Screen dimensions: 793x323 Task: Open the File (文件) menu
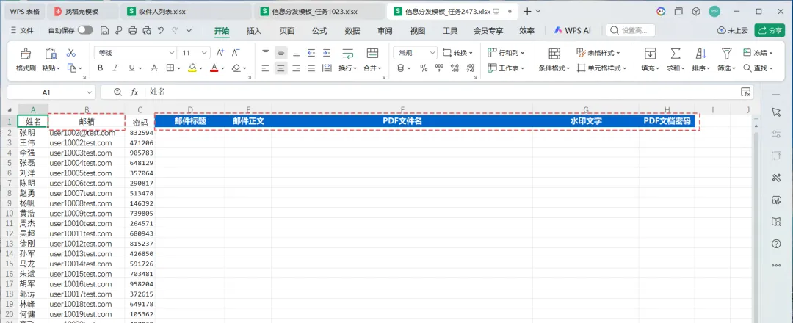[22, 31]
